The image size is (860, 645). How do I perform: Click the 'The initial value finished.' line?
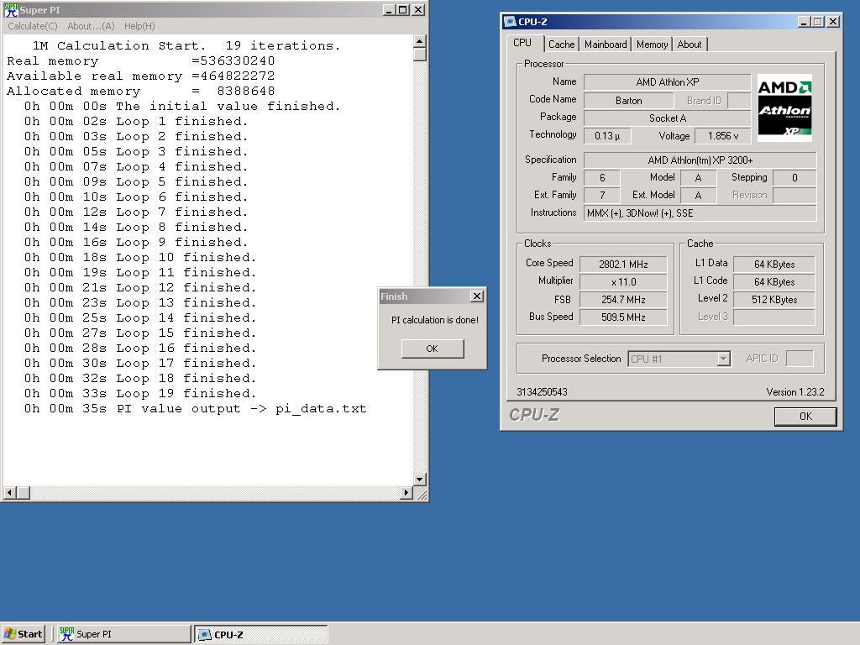(x=182, y=107)
